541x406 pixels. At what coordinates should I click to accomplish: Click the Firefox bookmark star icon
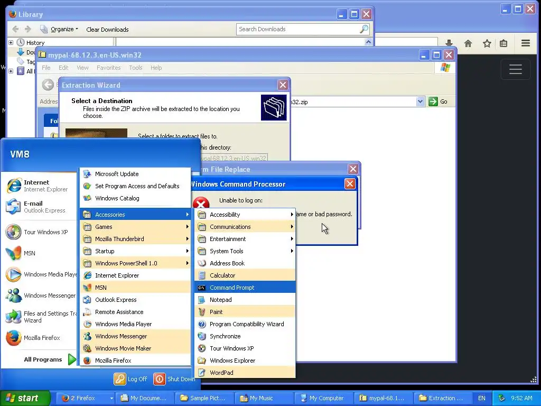point(487,43)
